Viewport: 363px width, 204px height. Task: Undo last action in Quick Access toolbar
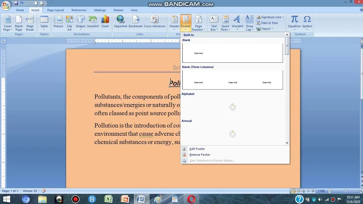[x=22, y=3]
